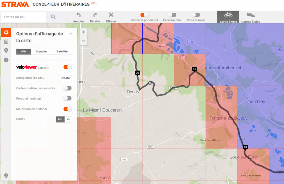The height and width of the screenshot is (184, 284).
Task: Open the info icon in sidebar
Action: coord(6,60)
